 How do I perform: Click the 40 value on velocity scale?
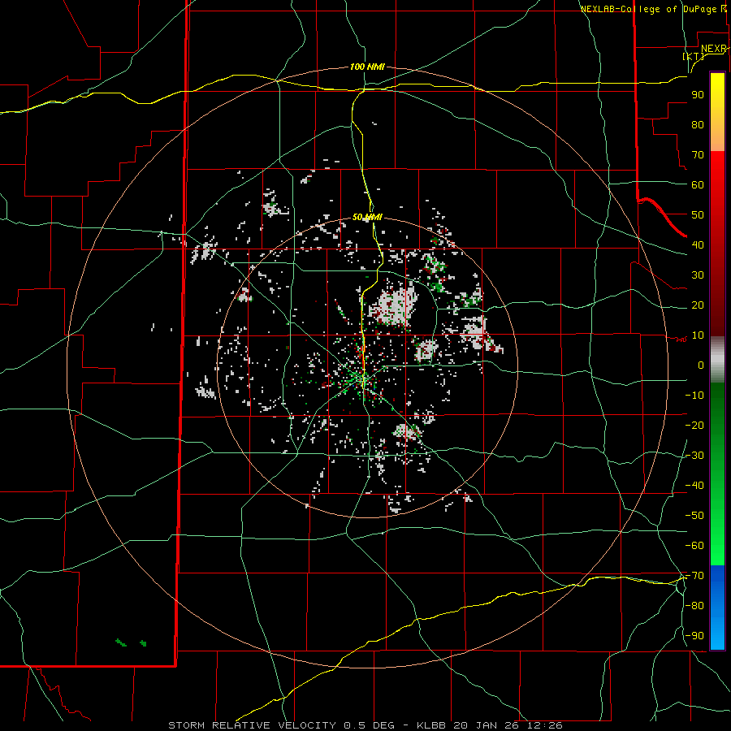point(698,245)
